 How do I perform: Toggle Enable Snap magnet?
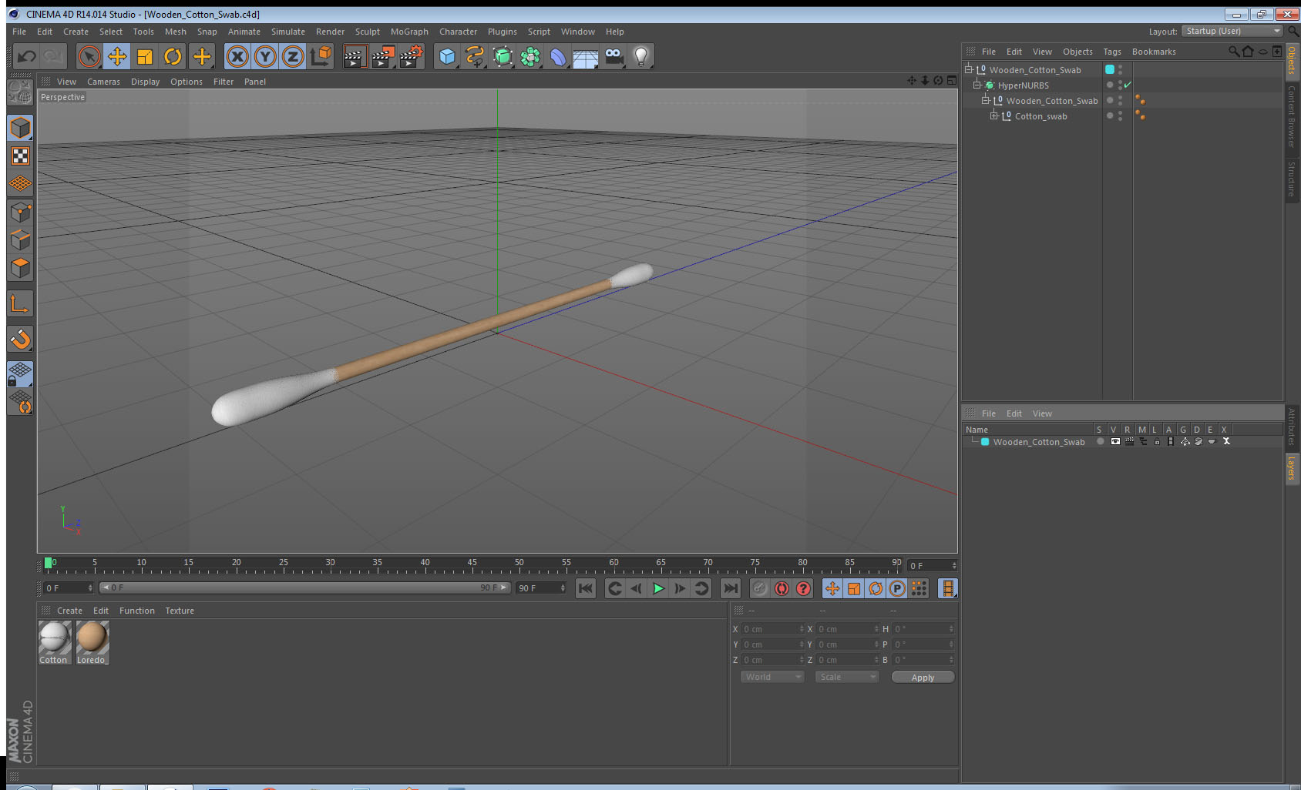point(20,339)
